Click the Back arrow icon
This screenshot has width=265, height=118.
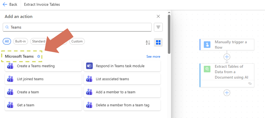[x=5, y=4]
